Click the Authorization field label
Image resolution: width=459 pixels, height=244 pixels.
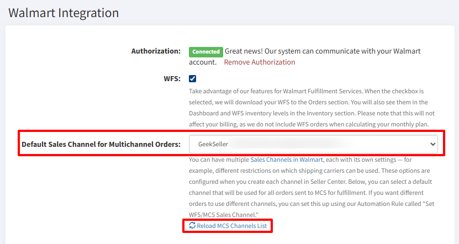click(156, 51)
